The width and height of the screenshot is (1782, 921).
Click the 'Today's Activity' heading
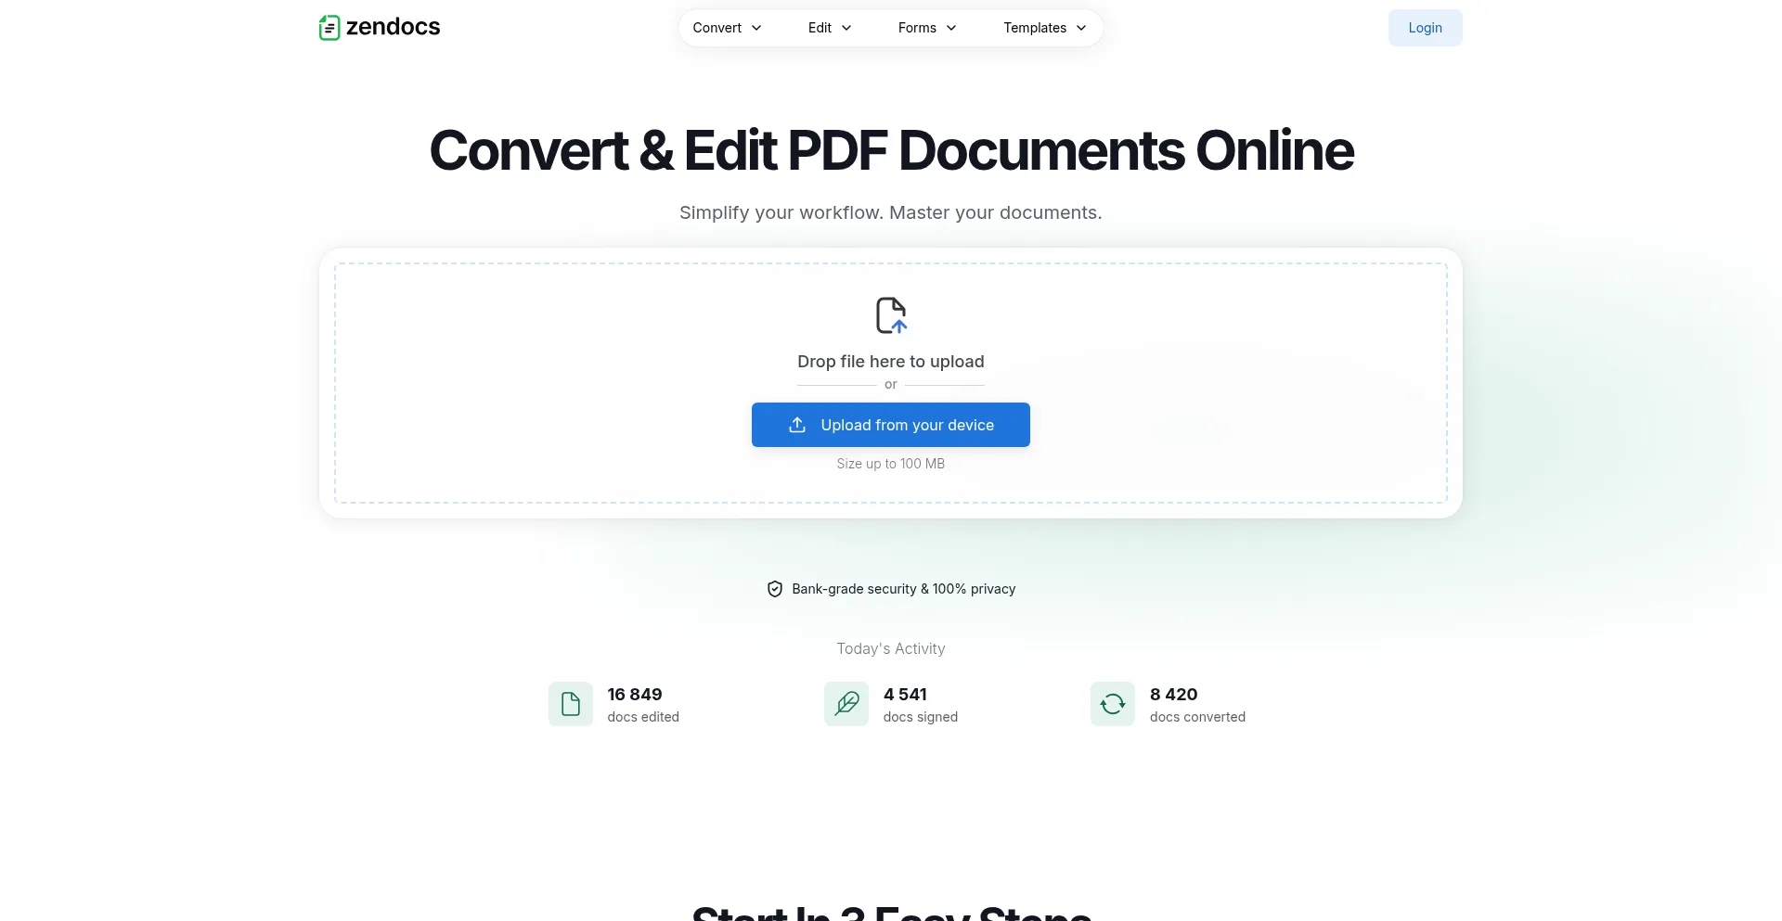891,649
